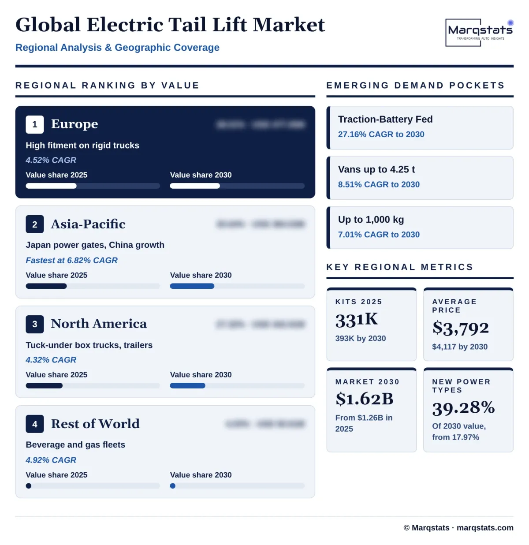
Task: Click the blurred value figures beside North America
Action: [261, 325]
